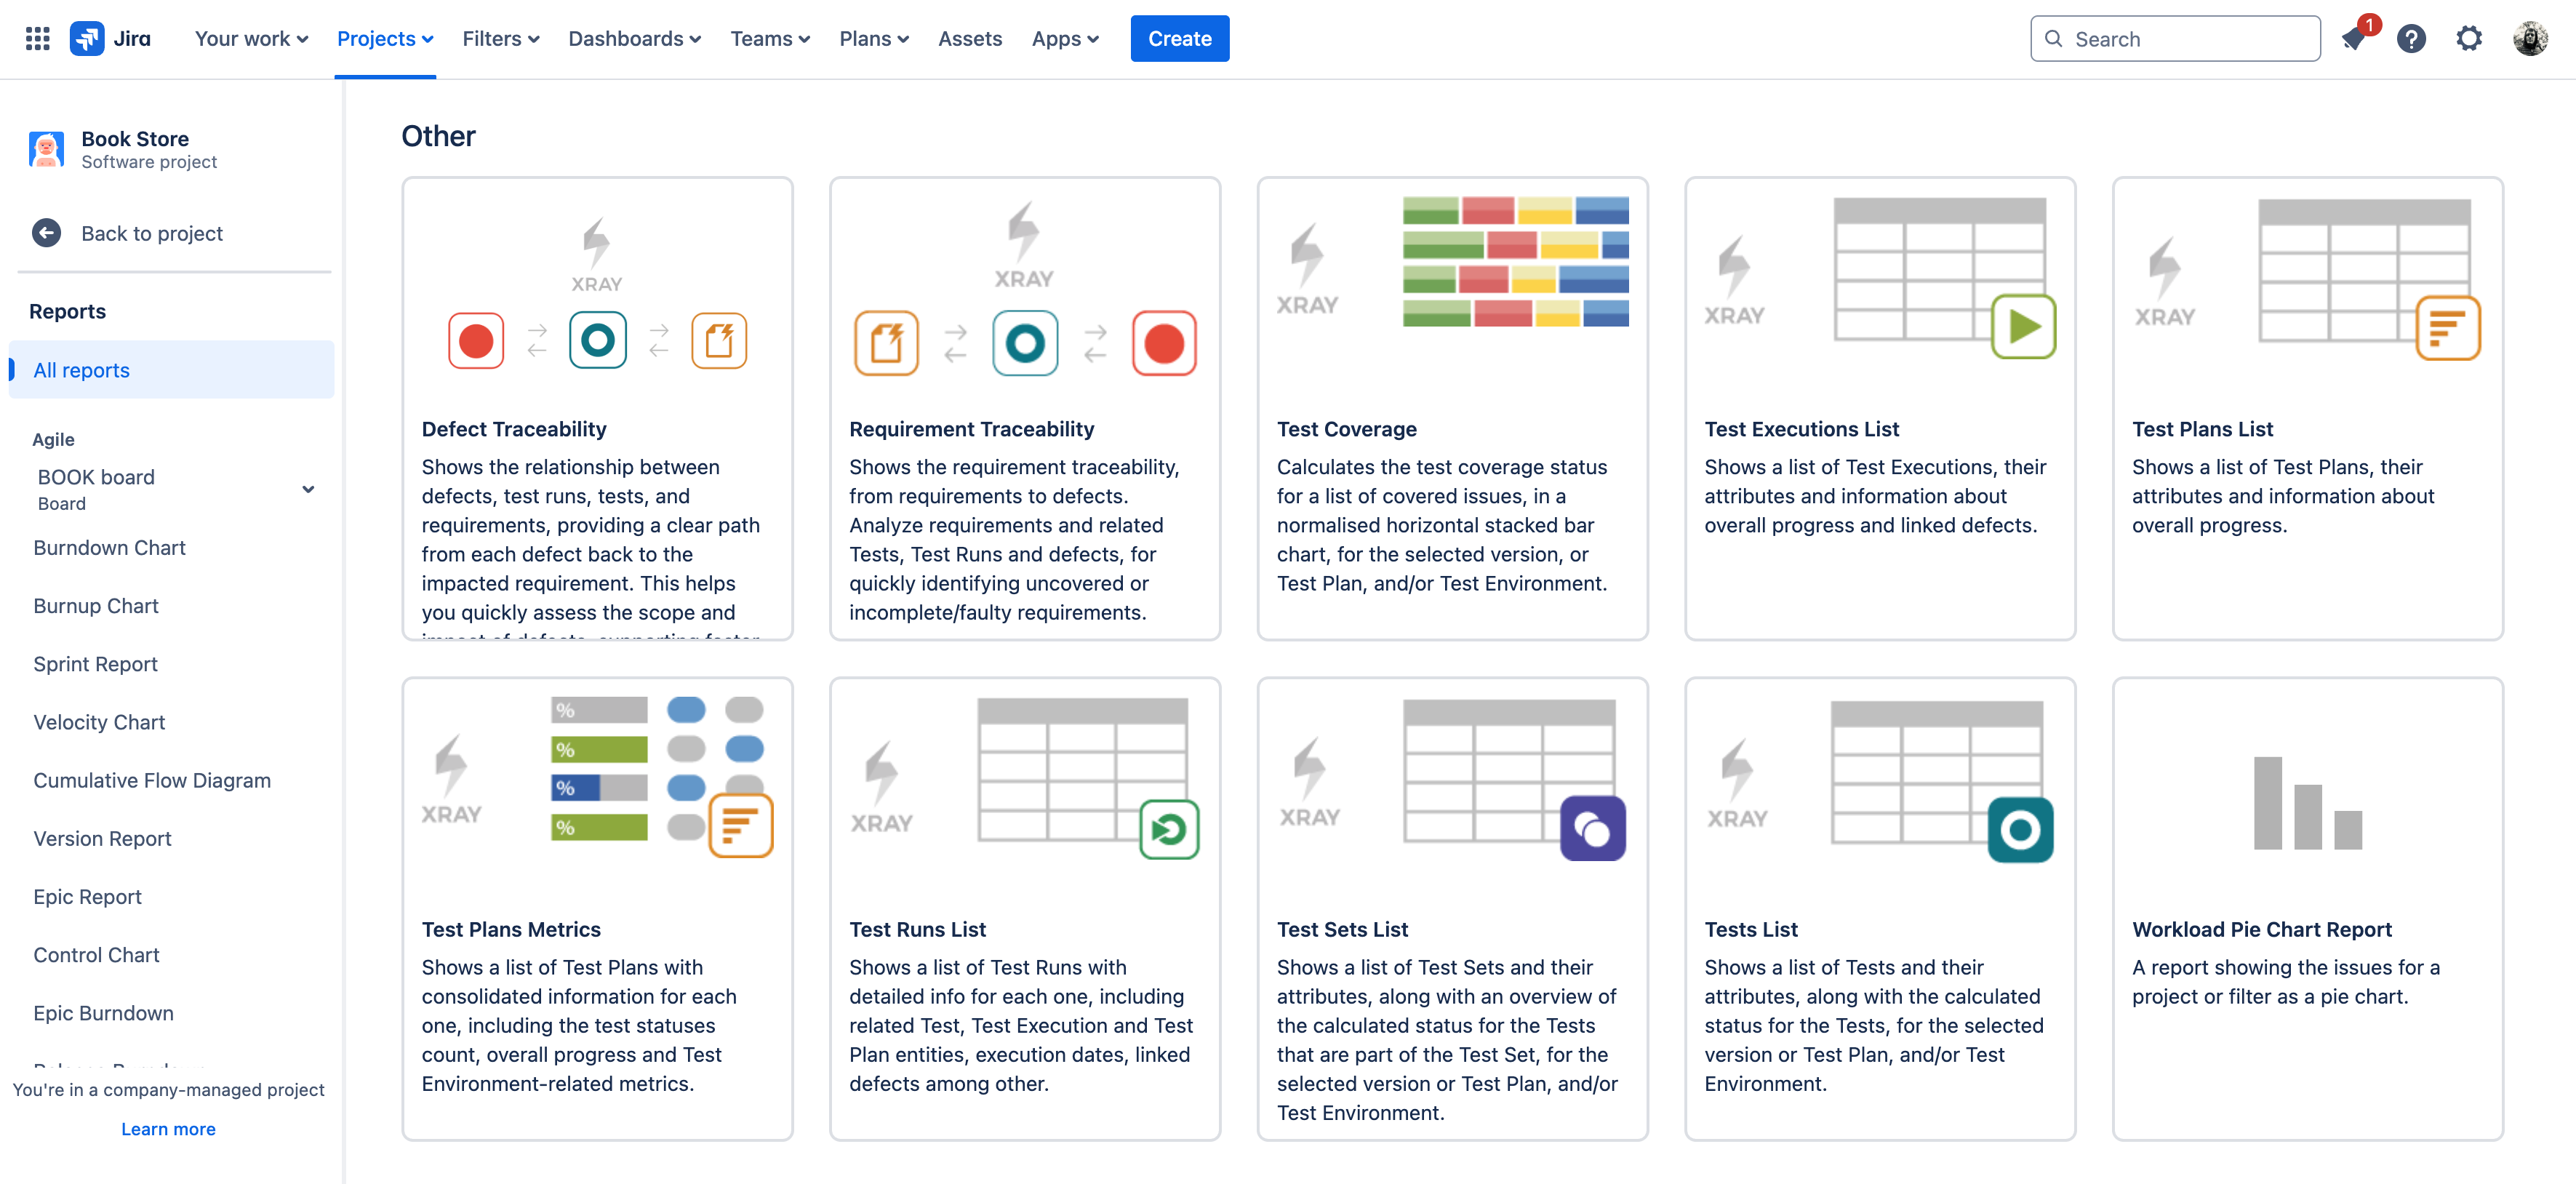
Task: Click into the Search input field
Action: (2175, 39)
